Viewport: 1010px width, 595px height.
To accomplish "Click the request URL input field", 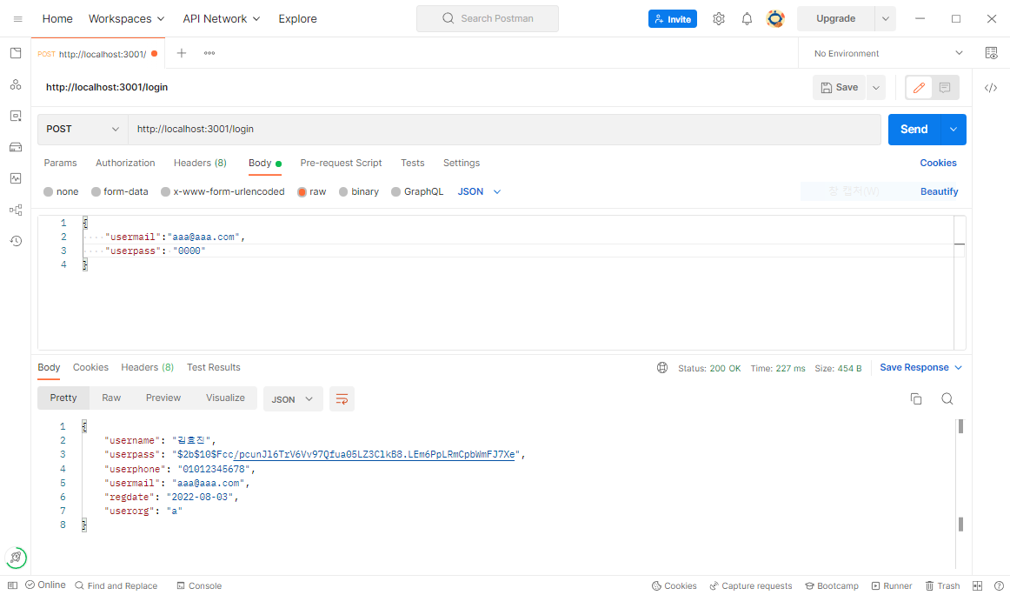I will click(504, 129).
